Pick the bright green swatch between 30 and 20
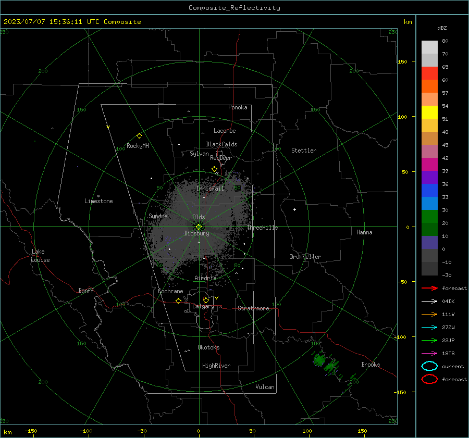The image size is (469, 438). [429, 217]
